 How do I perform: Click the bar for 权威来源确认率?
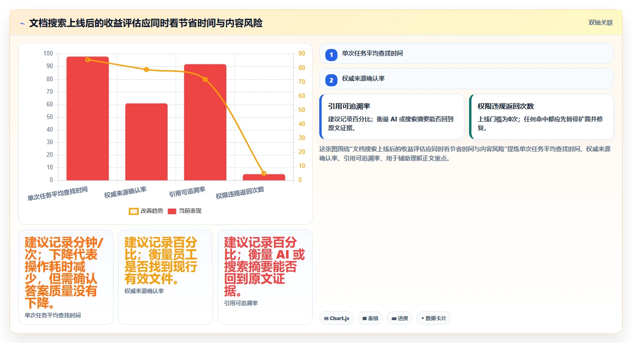(x=147, y=141)
